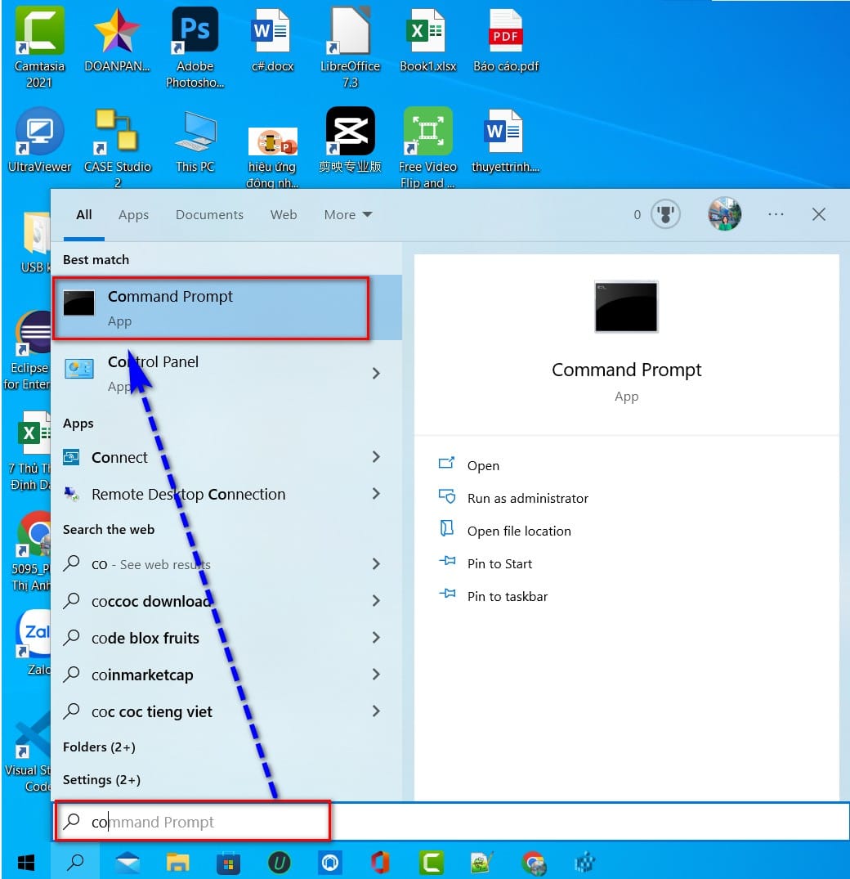Expand Connect app result arrow

coord(376,457)
